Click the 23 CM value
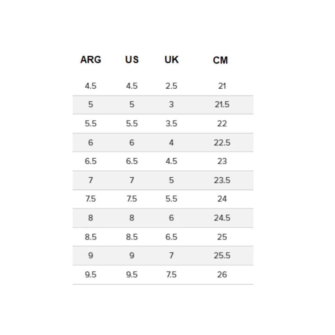Viewport: 335px width, 335px height. (x=222, y=161)
